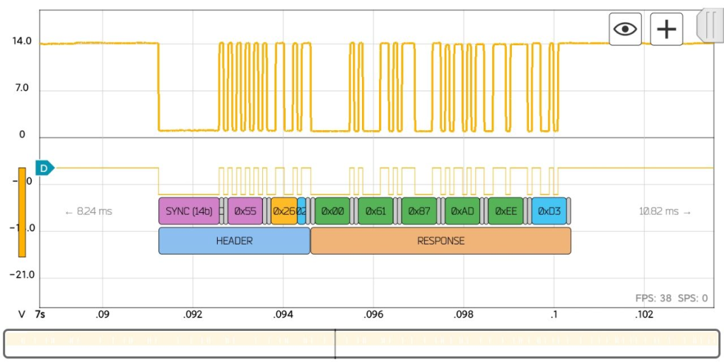Select the purple 0x55 decode block
Image resolution: width=724 pixels, height=362 pixels.
point(245,211)
